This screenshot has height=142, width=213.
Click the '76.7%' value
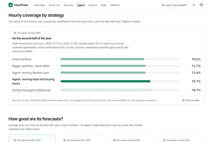196,90
